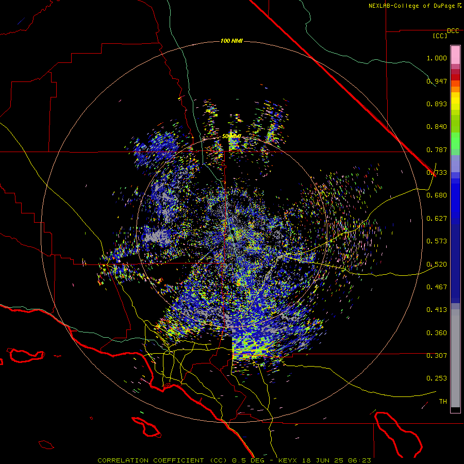Pick the pink segment of the color bar
This screenshot has height=464, width=464.
click(455, 55)
